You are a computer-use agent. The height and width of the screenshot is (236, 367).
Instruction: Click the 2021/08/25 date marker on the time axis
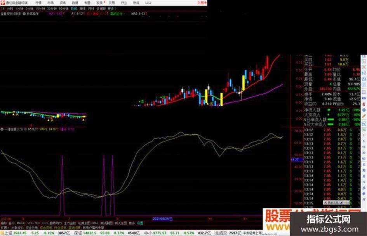point(163,219)
